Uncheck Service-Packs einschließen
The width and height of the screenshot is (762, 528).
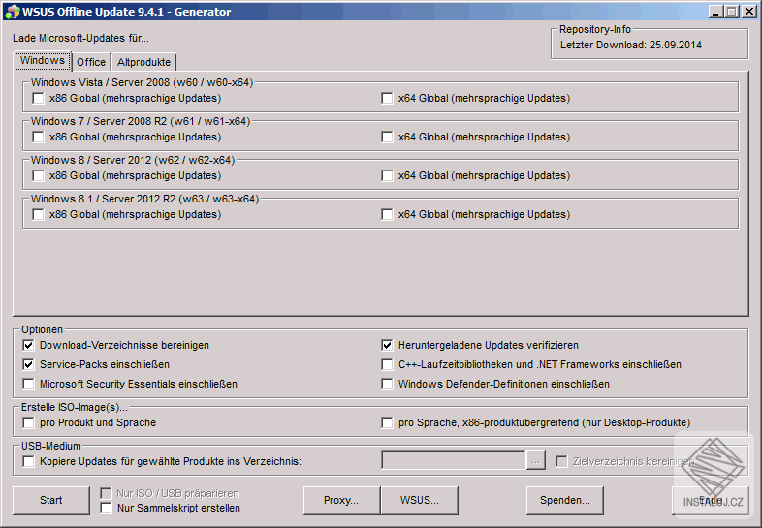tap(29, 365)
